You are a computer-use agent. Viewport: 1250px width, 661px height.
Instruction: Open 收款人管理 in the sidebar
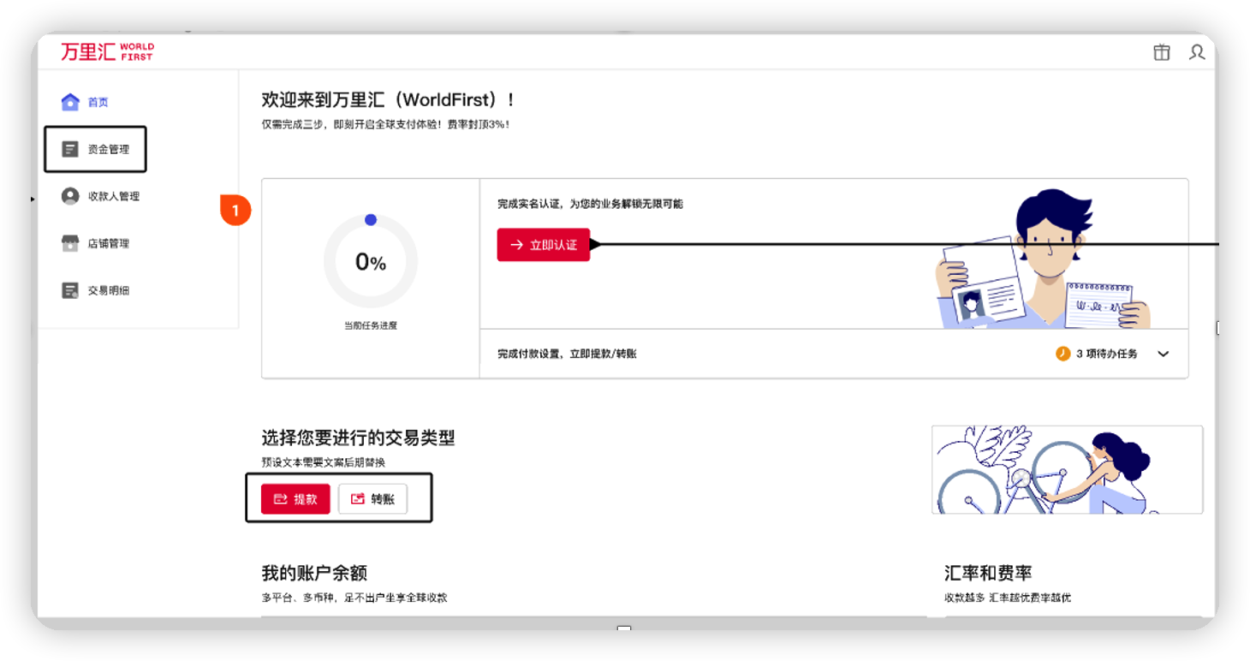(x=114, y=196)
